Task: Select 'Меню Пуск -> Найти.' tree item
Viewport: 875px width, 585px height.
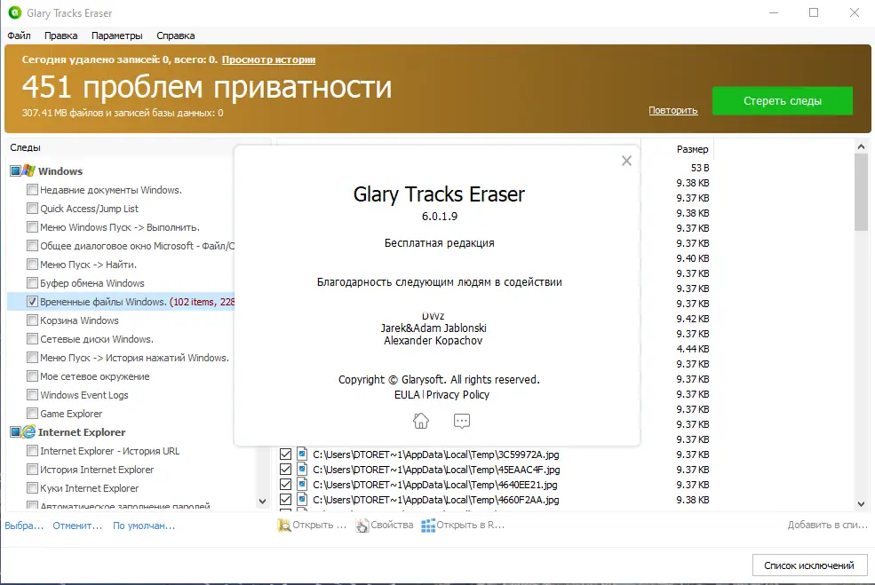Action: click(x=88, y=265)
